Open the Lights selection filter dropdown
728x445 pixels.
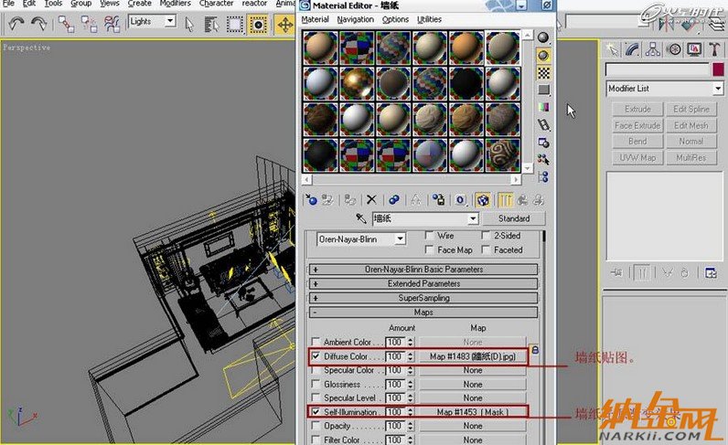coord(152,21)
